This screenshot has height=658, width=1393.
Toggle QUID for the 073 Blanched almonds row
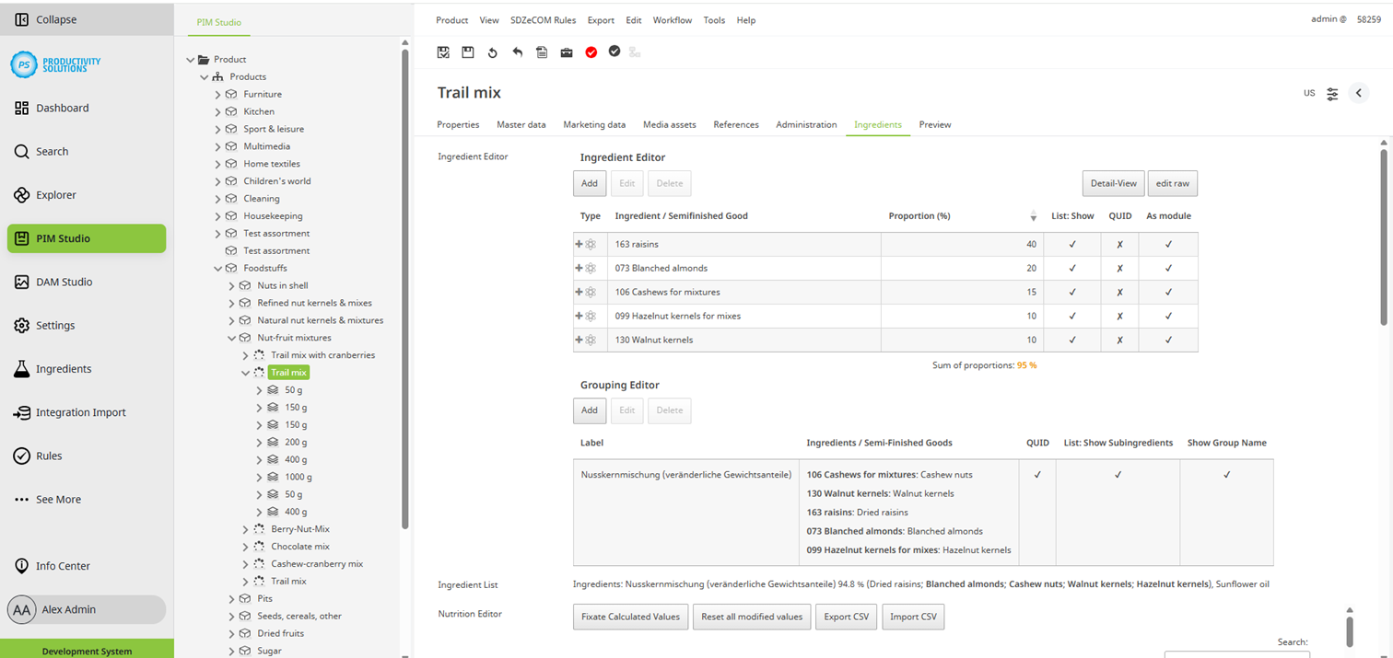click(x=1119, y=268)
